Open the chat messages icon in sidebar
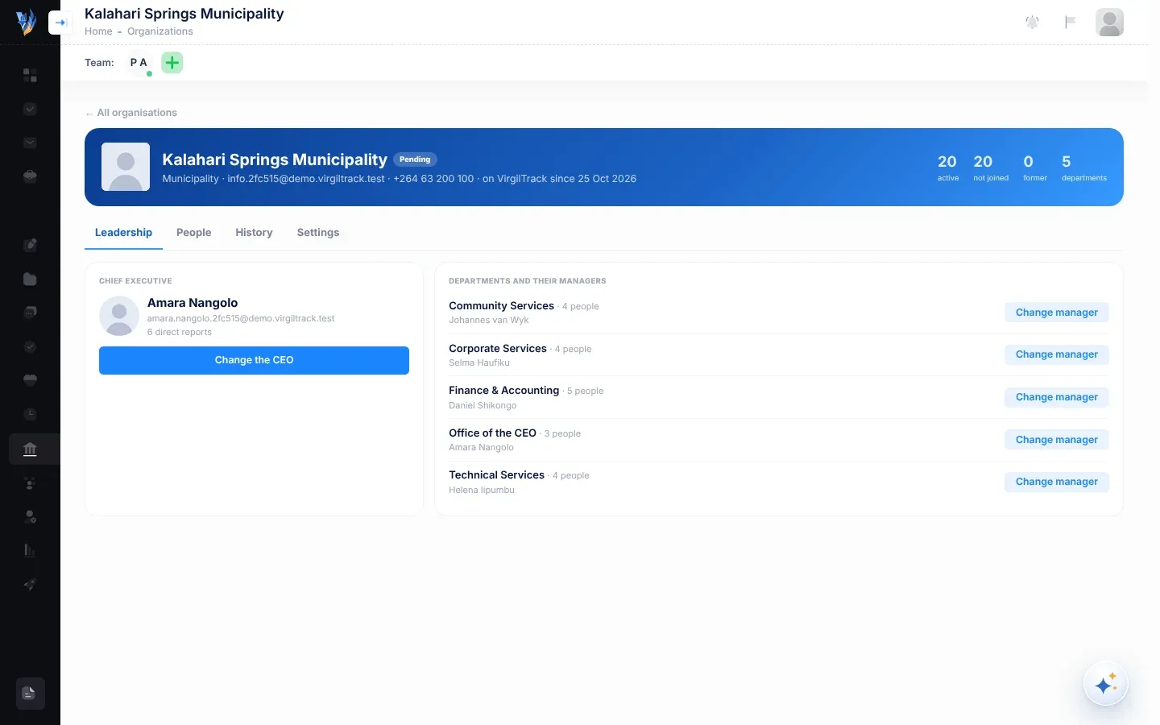Screen dimensions: 1160x725 click(30, 312)
